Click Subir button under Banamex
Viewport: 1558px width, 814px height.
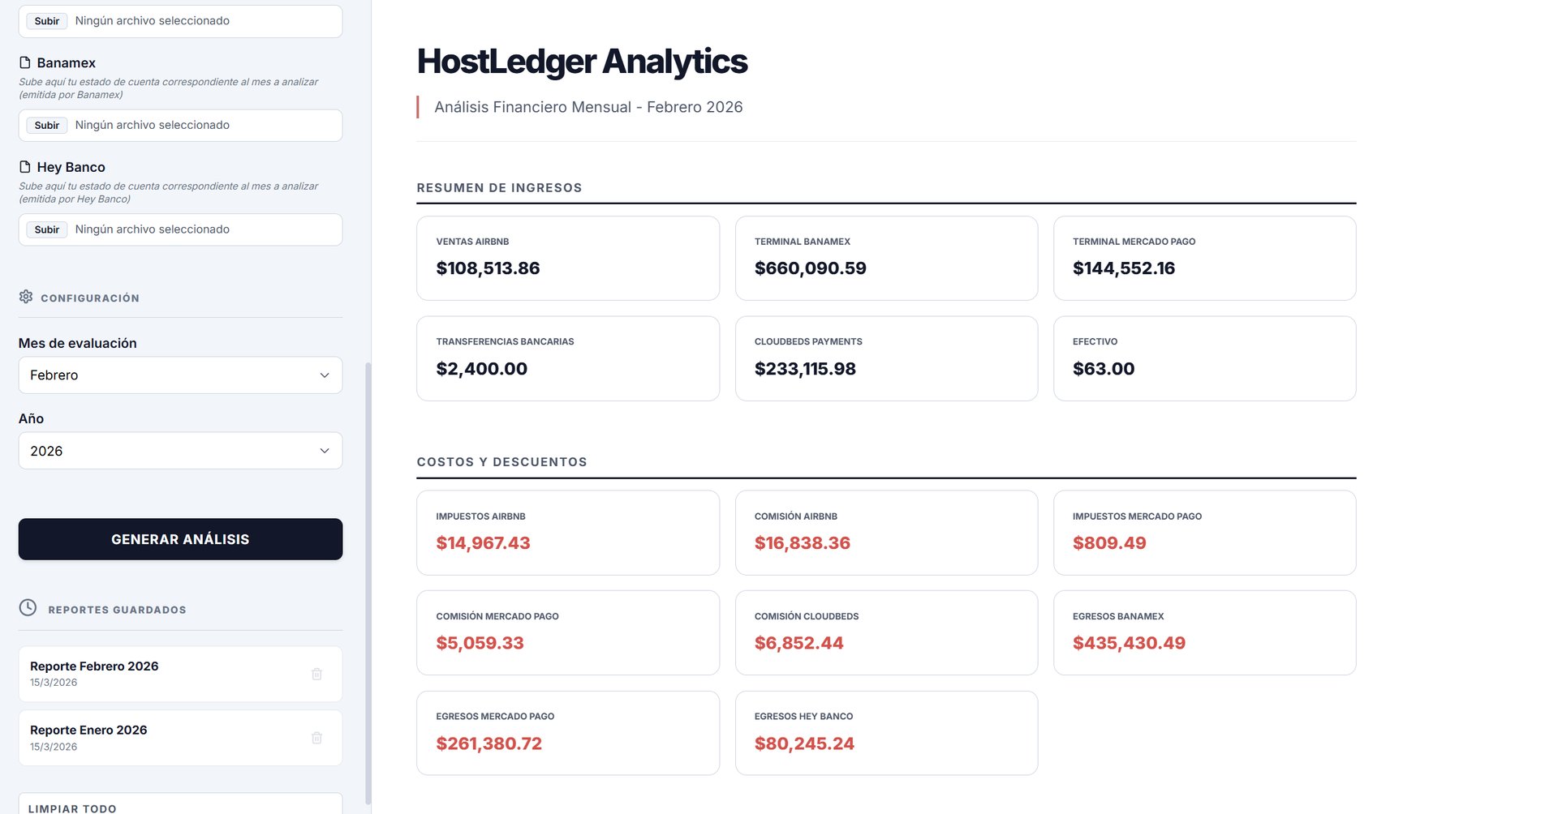47,126
